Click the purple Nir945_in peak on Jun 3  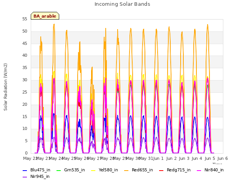tap(182, 138)
